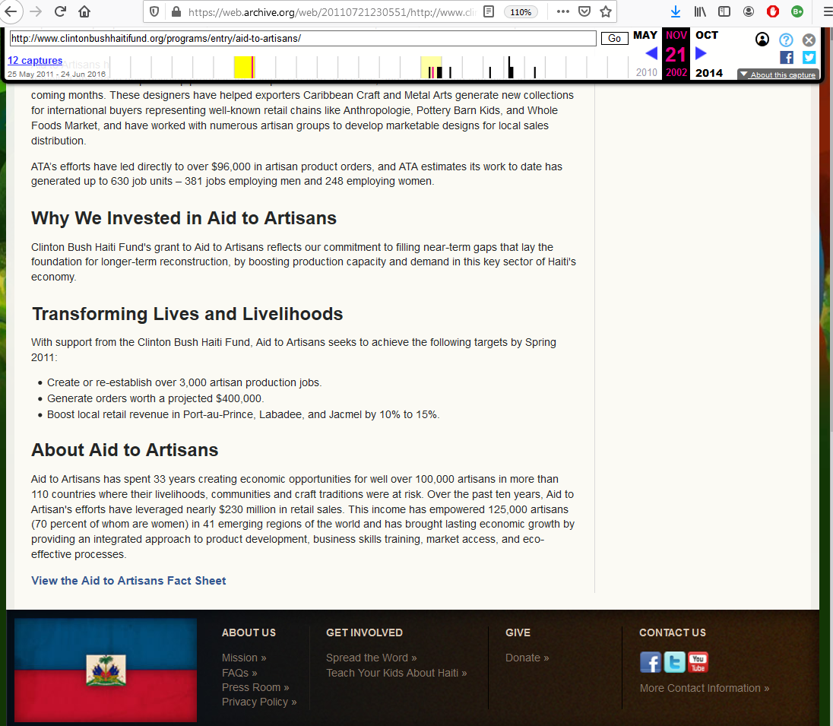Screen dimensions: 833x726
Task: Open View the Aid to Artisans Fact Sheet
Action: point(128,580)
